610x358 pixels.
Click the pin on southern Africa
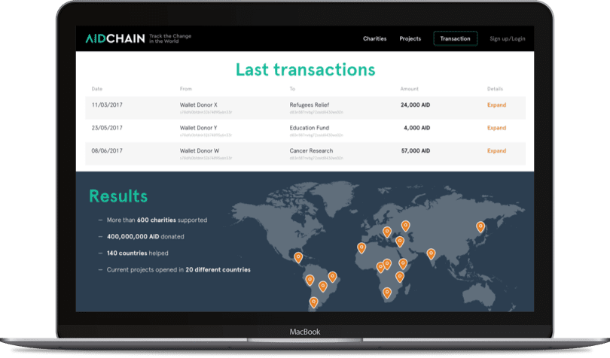pos(389,293)
